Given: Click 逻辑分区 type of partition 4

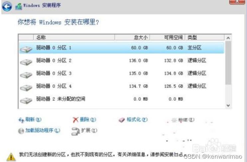Looking at the screenshot, I should click(x=197, y=86).
